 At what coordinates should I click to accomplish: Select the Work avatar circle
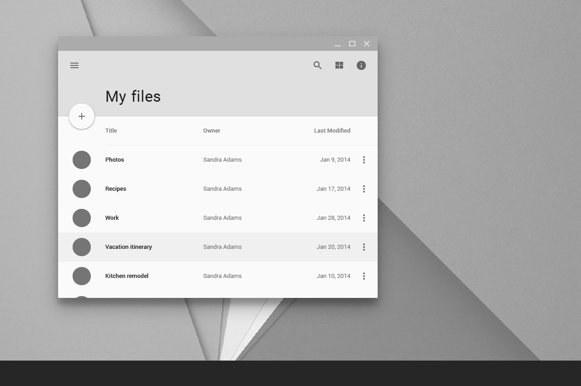coord(82,218)
